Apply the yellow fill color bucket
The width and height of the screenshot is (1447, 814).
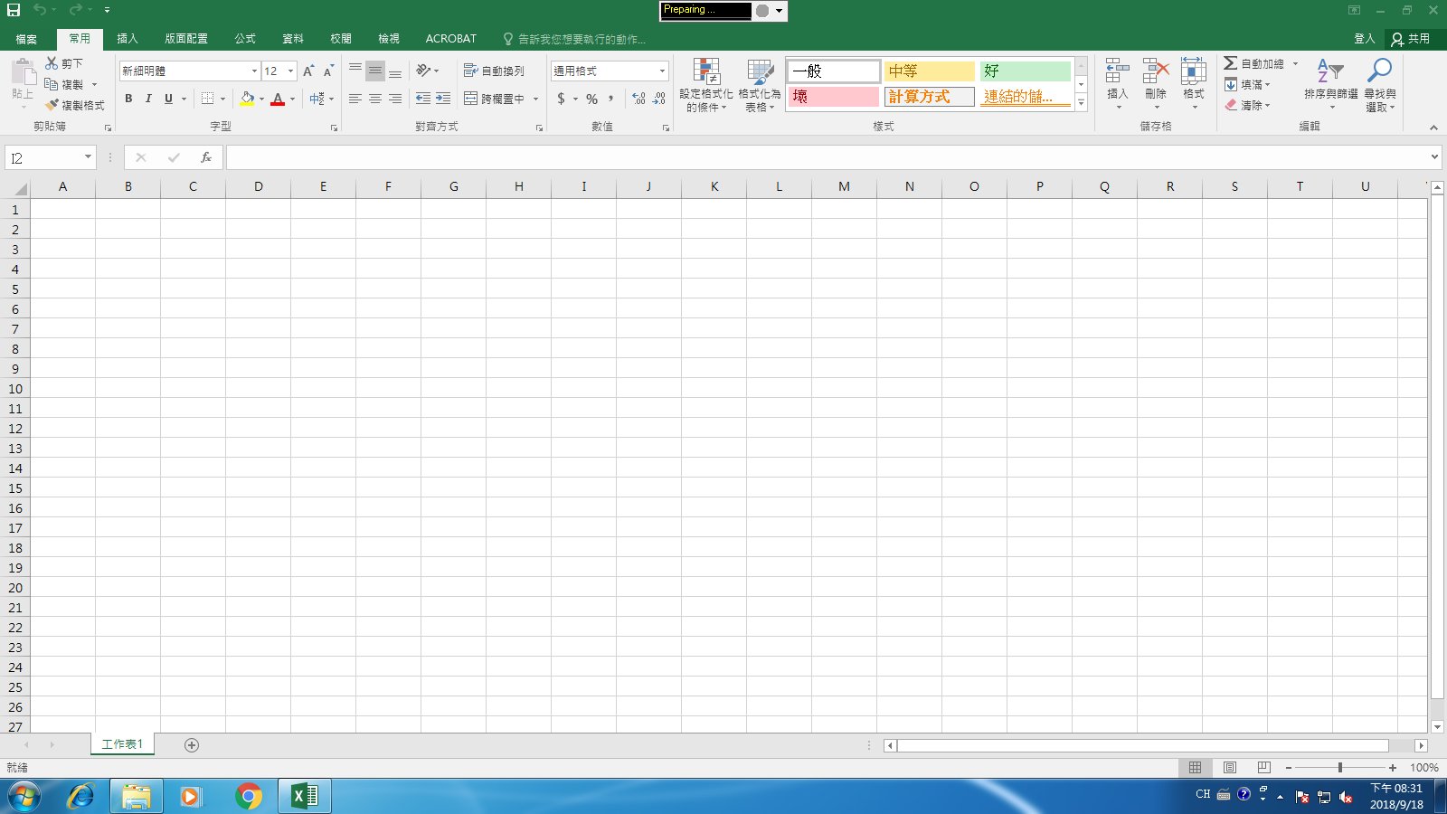click(x=247, y=99)
